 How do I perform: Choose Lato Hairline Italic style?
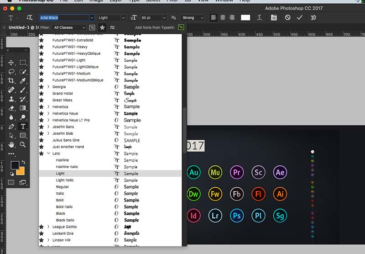point(110,167)
